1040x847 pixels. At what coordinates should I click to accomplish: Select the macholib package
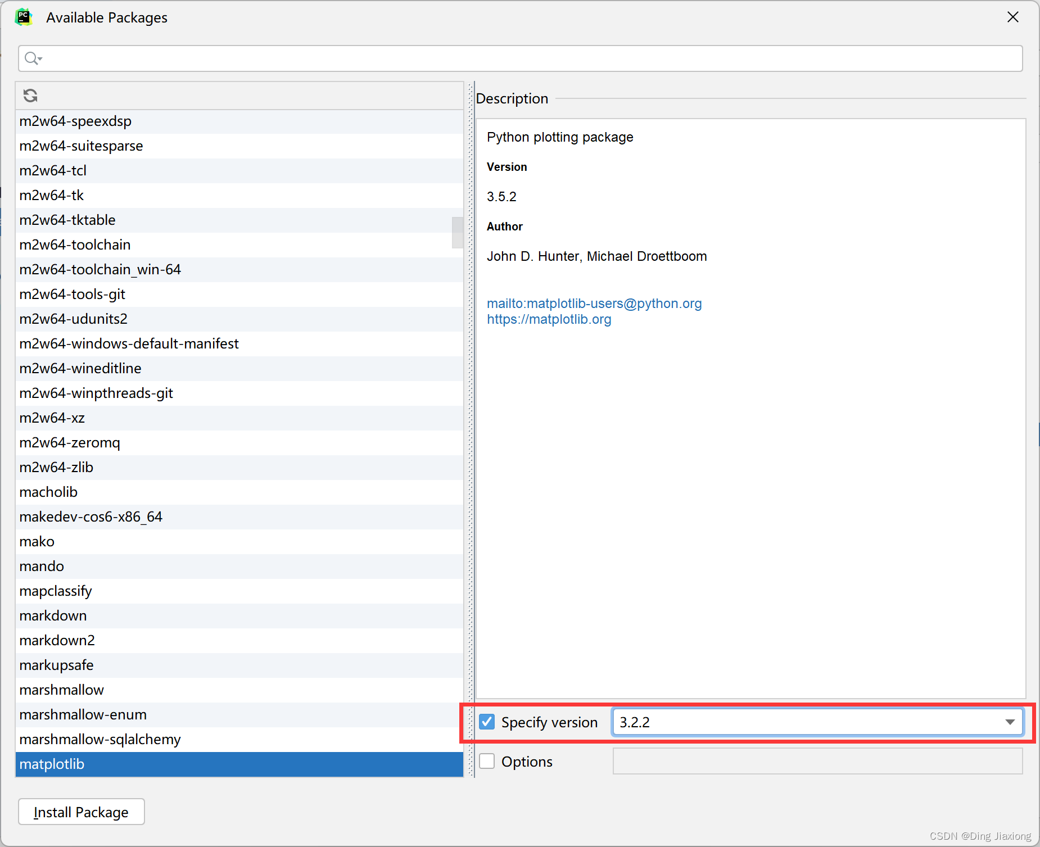[x=239, y=492]
